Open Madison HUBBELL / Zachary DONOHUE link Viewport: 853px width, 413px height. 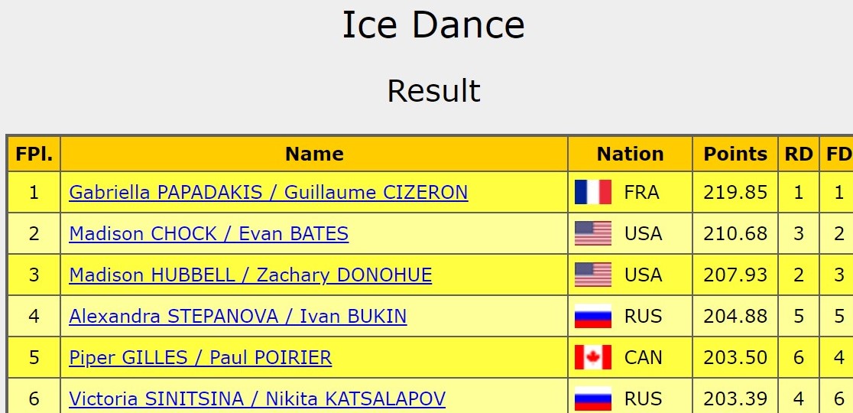click(x=250, y=275)
